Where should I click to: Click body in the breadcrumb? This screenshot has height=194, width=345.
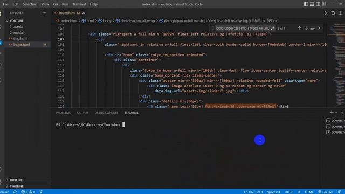(x=105, y=21)
